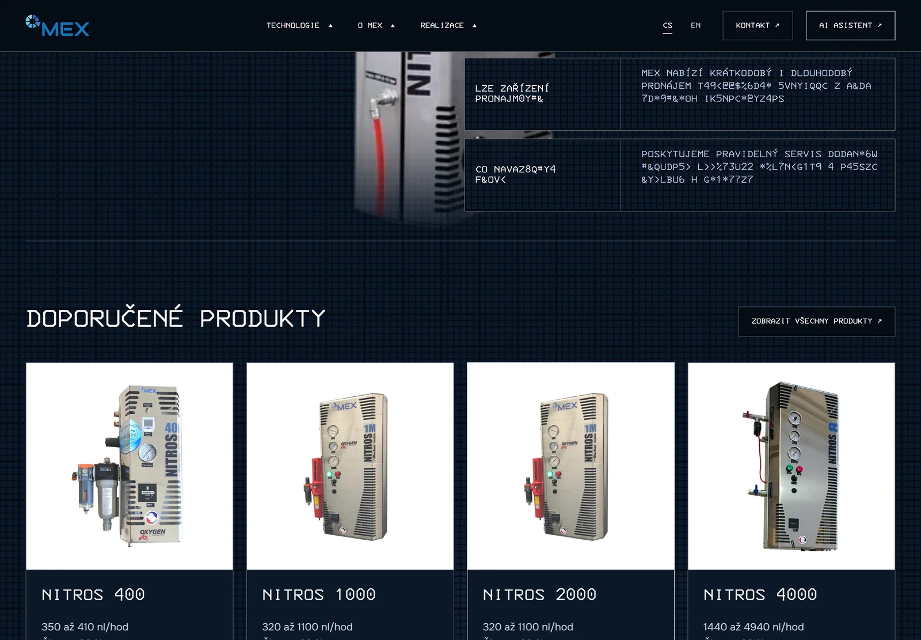Click the NITROS 4000 title
The height and width of the screenshot is (640, 921).
click(760, 594)
